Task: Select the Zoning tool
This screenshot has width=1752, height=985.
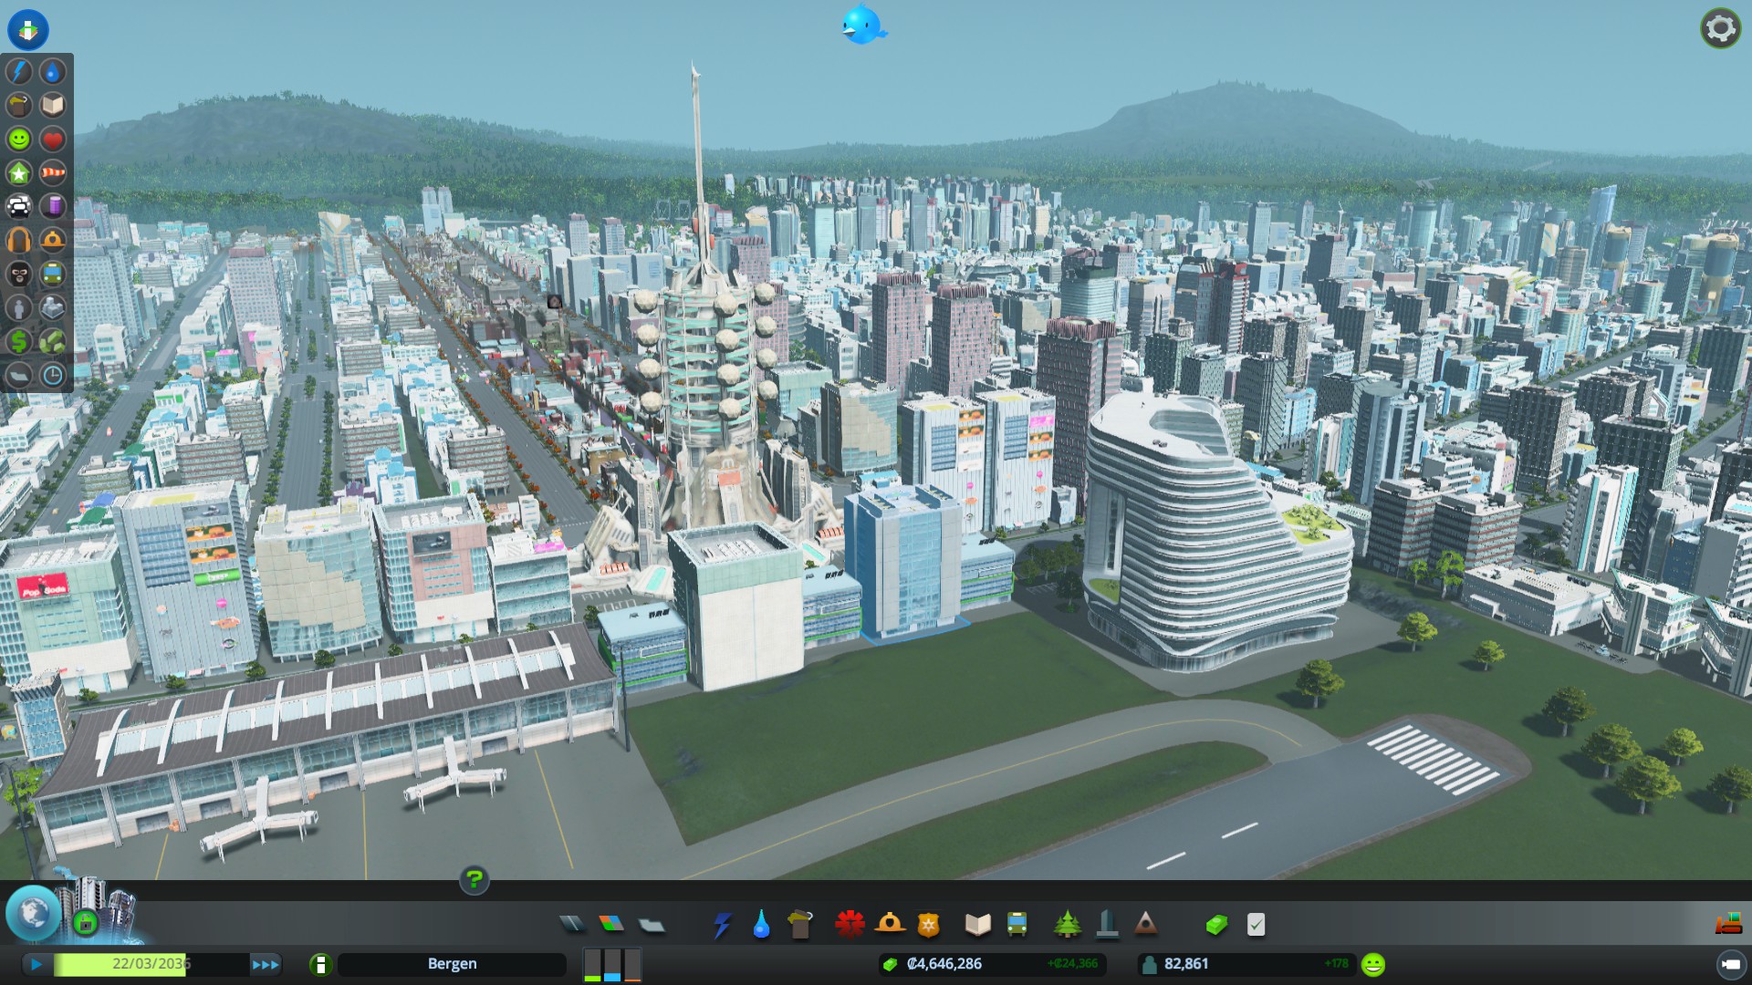Action: point(611,925)
